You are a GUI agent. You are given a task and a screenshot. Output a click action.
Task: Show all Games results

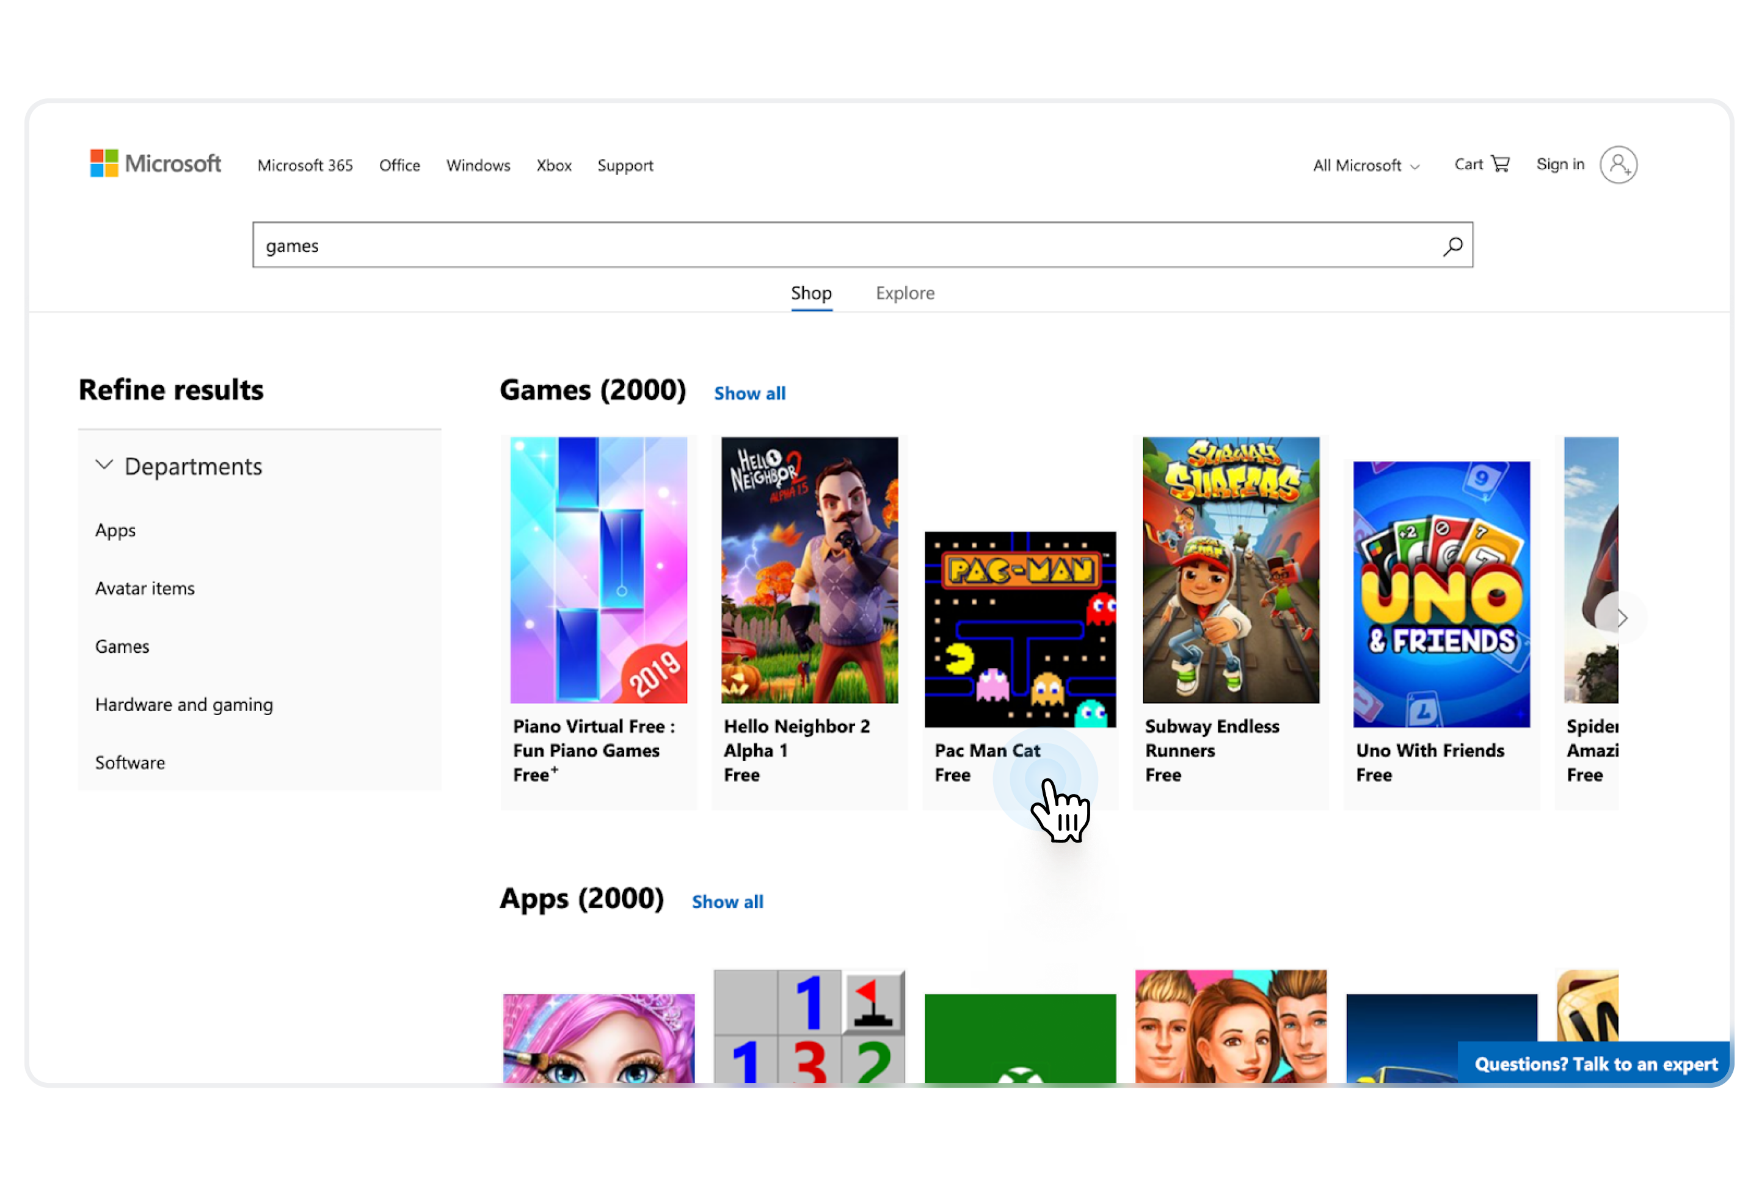pos(750,394)
